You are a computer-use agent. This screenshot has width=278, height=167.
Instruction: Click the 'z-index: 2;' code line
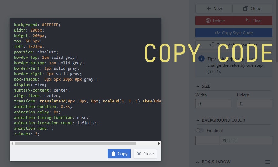(x=27, y=134)
